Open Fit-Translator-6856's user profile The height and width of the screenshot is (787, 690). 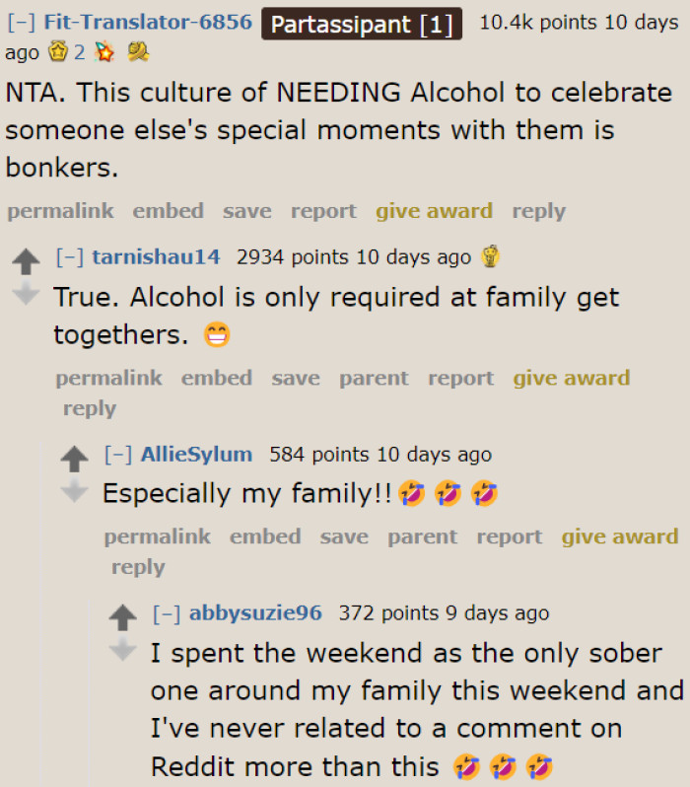click(x=148, y=23)
